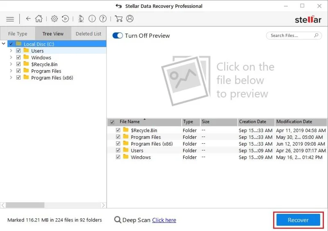
Task: Uncheck Program Files (x86) checkbox in tree
Action: [x=18, y=77]
